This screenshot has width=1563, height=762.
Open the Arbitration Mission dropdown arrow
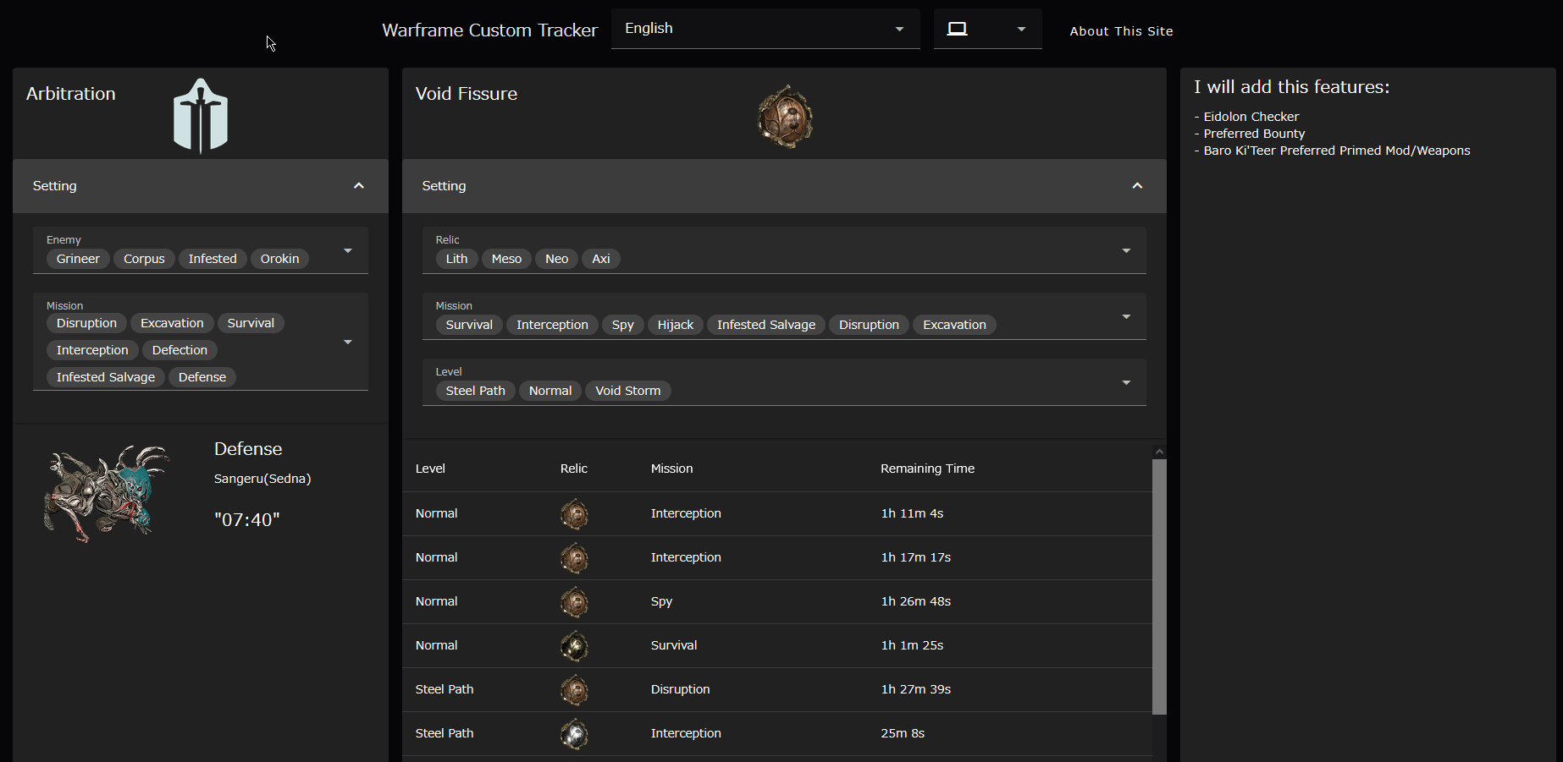pyautogui.click(x=347, y=342)
